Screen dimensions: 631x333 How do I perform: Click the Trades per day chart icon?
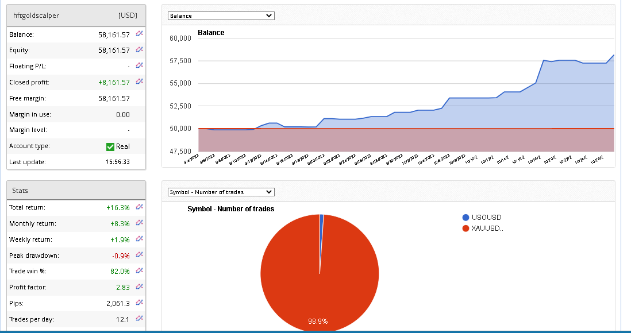click(x=139, y=319)
